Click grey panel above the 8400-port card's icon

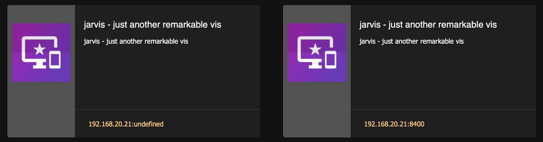pyautogui.click(x=317, y=14)
